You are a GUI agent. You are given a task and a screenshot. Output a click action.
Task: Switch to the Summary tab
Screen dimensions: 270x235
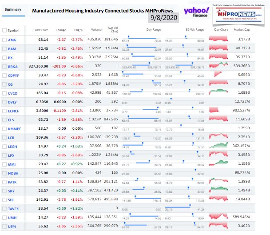pos(13,10)
